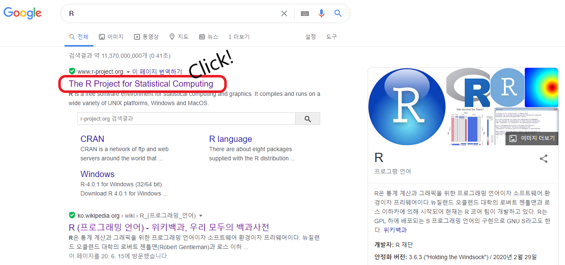
Task: Expand the dropdown arrow beside www.r-project.org
Action: pos(128,72)
